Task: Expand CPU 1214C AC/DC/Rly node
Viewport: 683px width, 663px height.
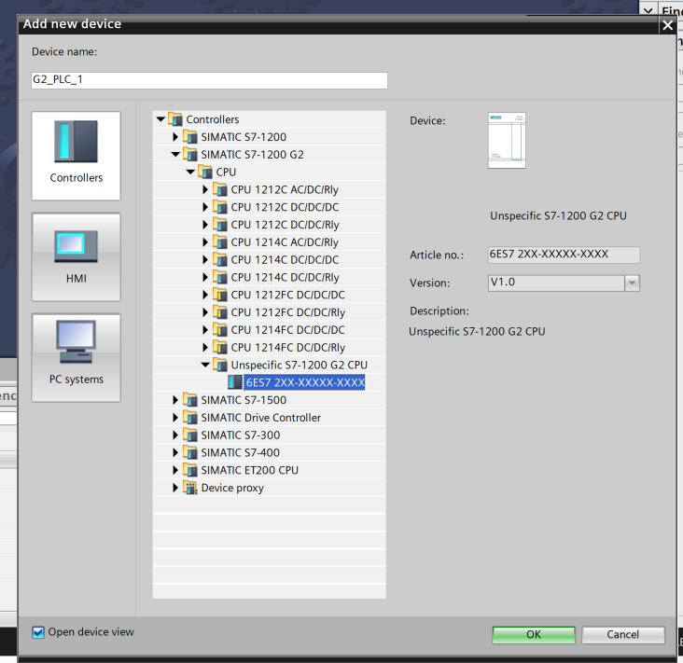Action: coord(205,242)
